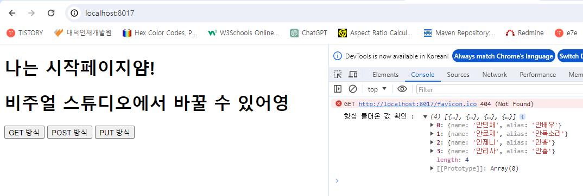
Task: Go back with the browser back arrow
Action: (x=12, y=14)
